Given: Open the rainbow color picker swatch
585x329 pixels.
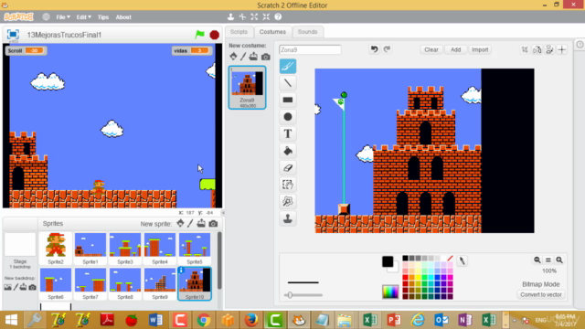Looking at the screenshot, I should [x=390, y=292].
